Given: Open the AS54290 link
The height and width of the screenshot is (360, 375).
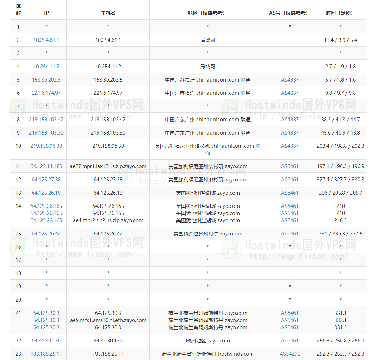Looking at the screenshot, I should pyautogui.click(x=290, y=354).
